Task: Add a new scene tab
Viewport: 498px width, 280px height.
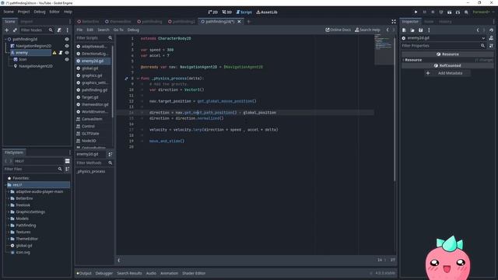Action: pos(249,22)
